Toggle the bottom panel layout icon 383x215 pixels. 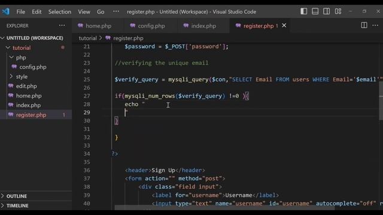[315, 11]
